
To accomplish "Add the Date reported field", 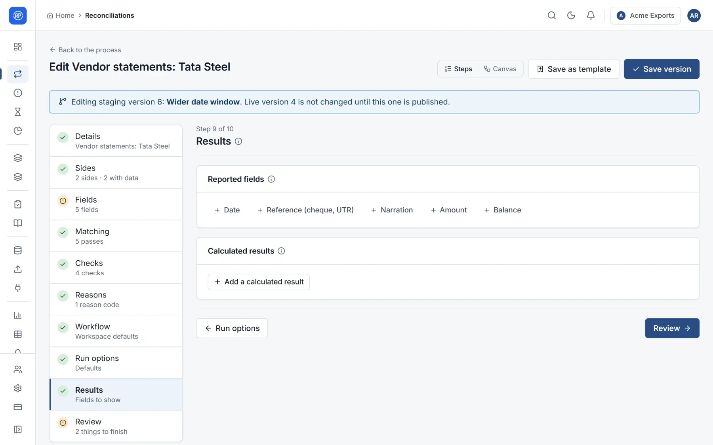I will click(227, 210).
